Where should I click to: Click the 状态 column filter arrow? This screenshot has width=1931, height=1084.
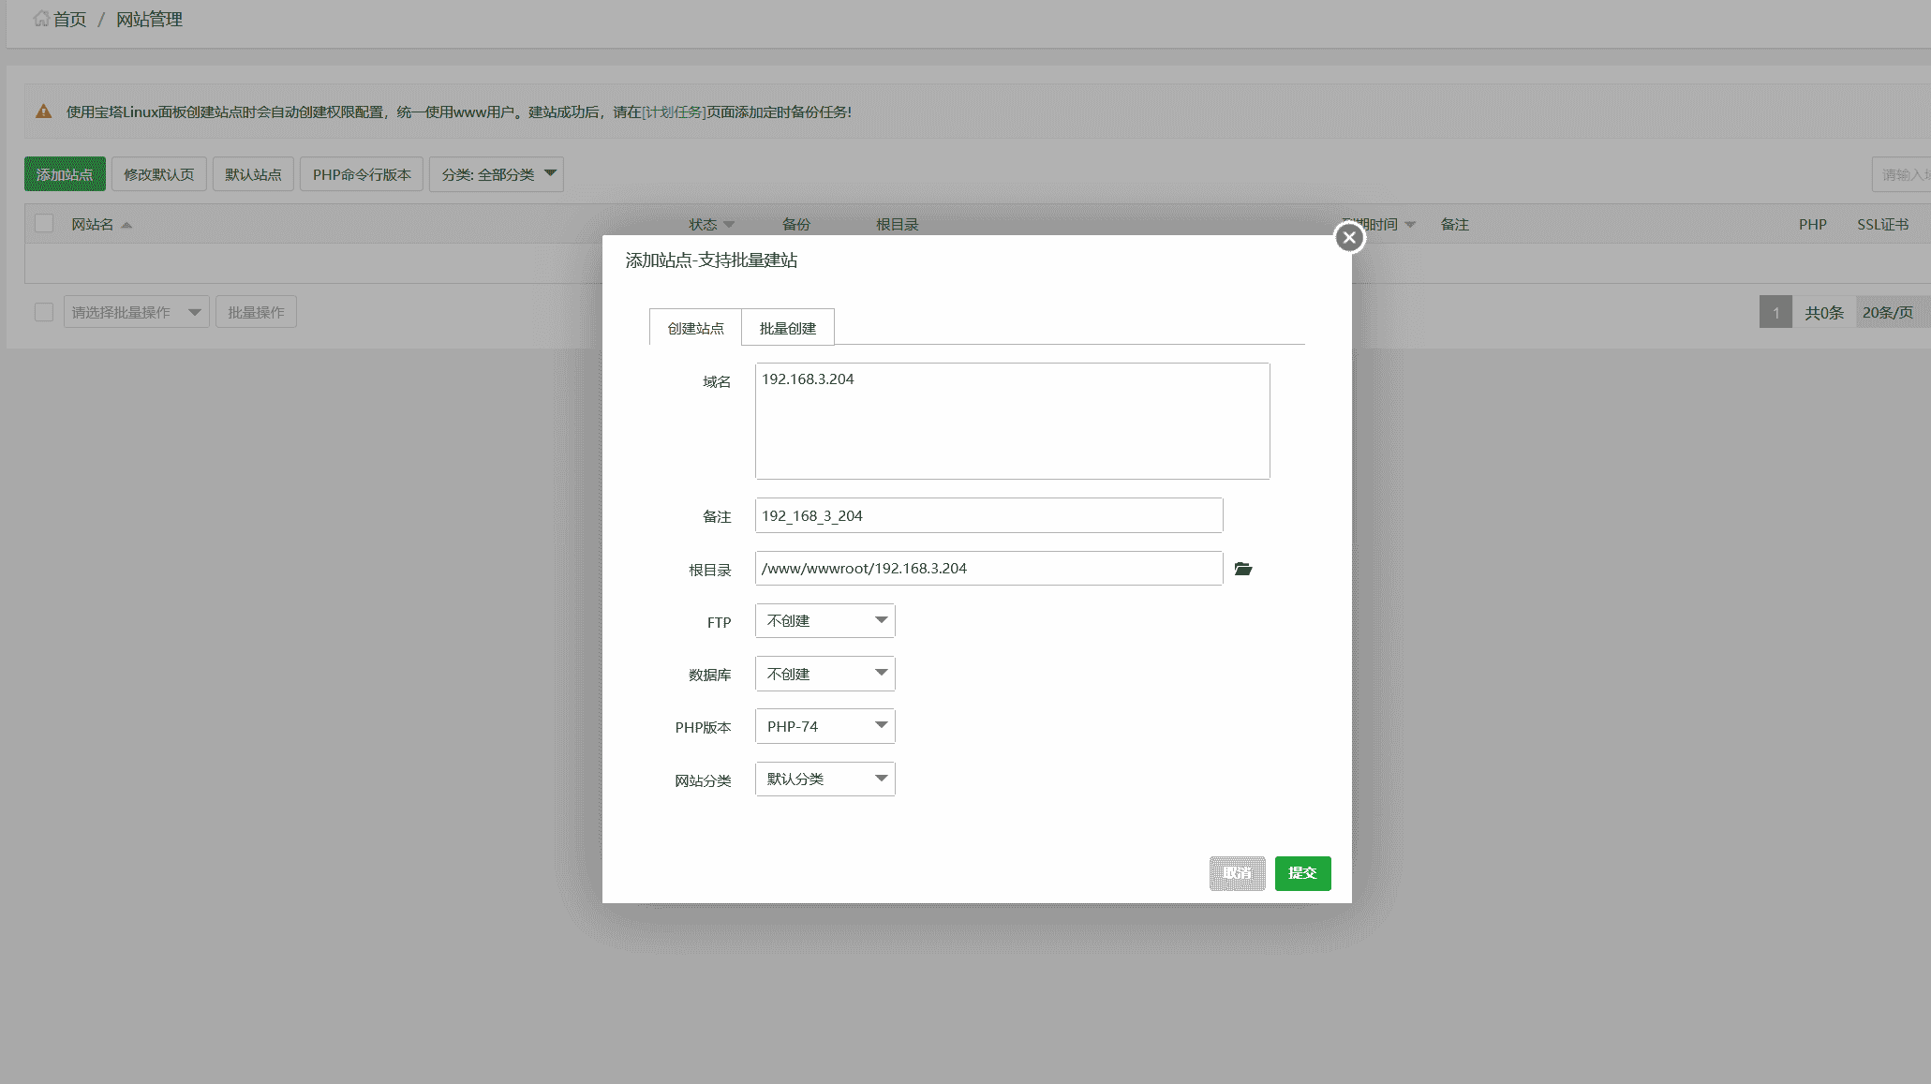(729, 225)
